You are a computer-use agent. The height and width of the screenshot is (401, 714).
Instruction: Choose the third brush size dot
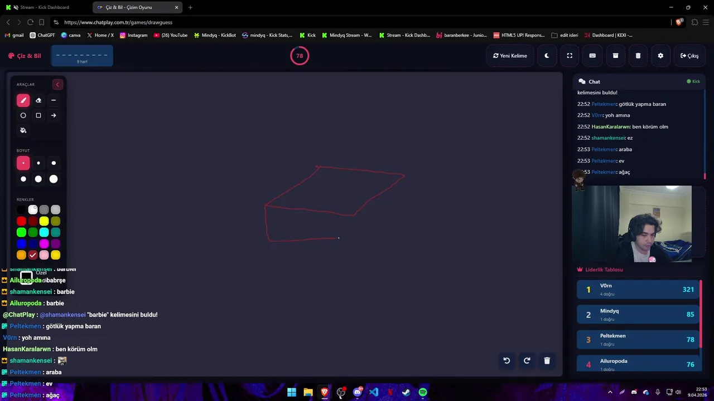54,163
